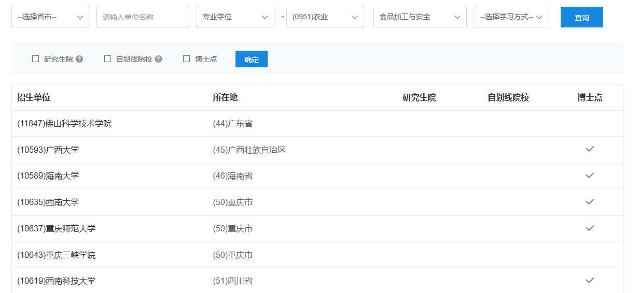Click the blue 查询 search button
Viewport: 639px width, 293px height.
(582, 17)
